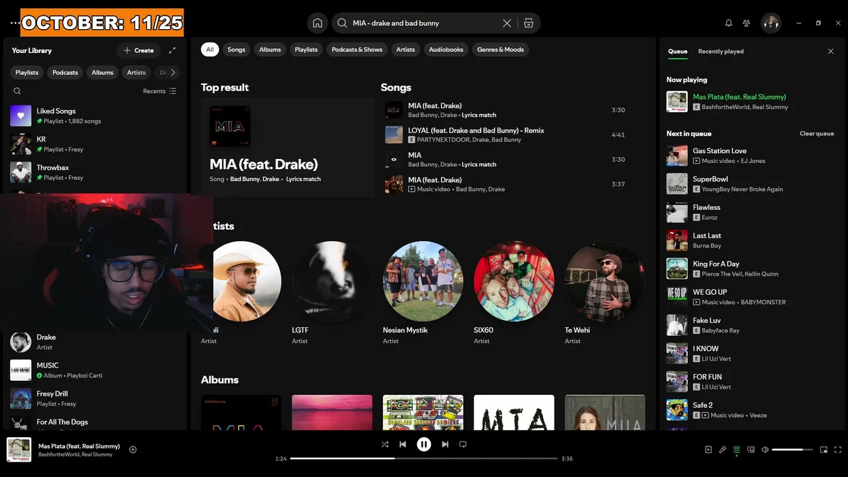Screen dimensions: 848x477
Task: Adjust the volume slider
Action: tap(792, 450)
